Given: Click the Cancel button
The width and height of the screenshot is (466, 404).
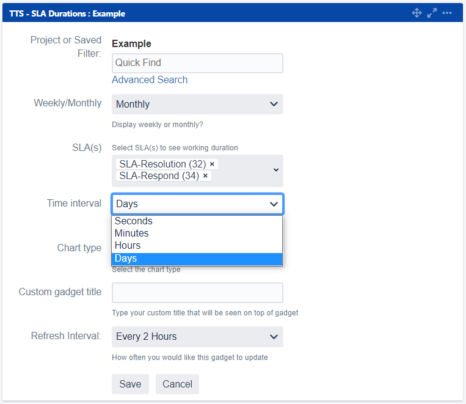Looking at the screenshot, I should click(x=177, y=384).
